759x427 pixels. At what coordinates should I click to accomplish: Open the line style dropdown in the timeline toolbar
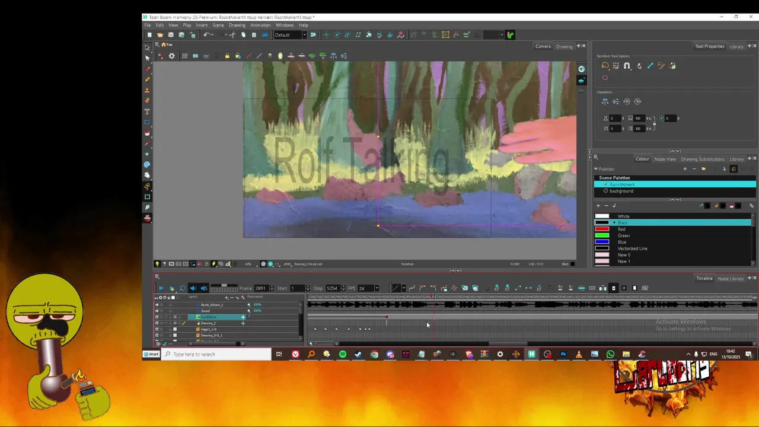click(x=404, y=288)
